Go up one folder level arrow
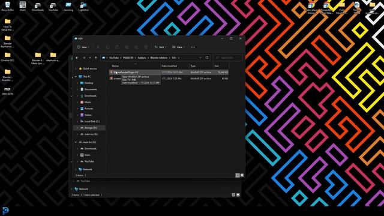This screenshot has width=384, height=216. click(96, 58)
